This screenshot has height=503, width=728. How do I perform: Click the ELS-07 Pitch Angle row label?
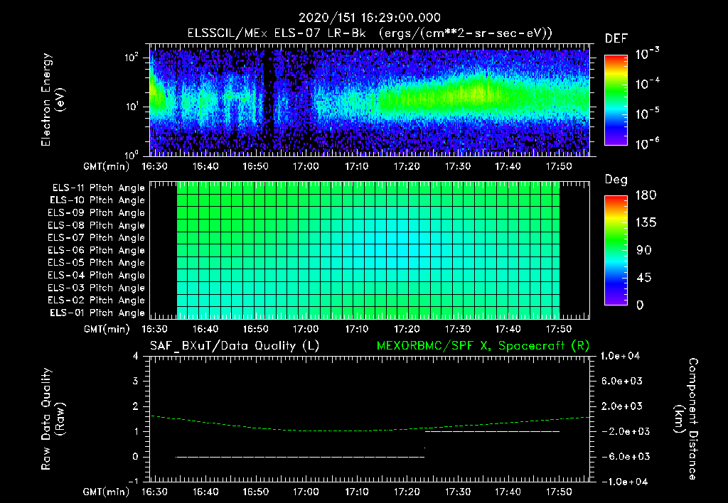click(96, 238)
